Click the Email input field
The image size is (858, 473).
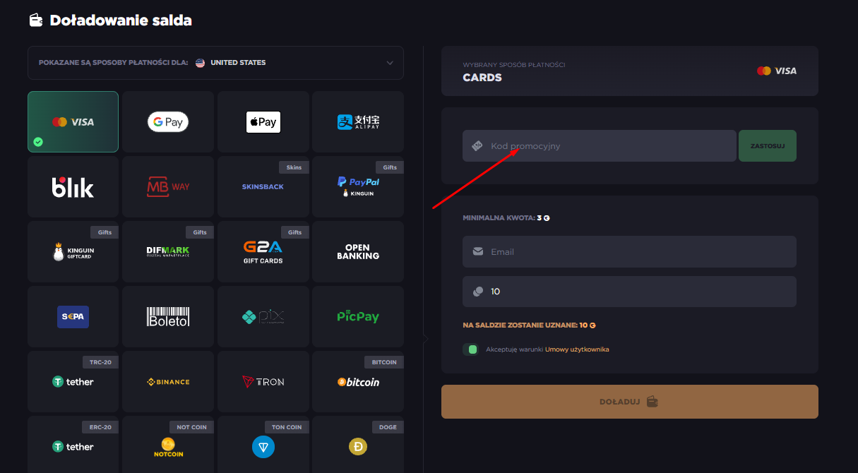coord(629,251)
